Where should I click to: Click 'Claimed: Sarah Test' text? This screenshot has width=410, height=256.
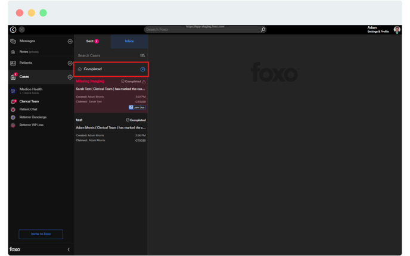(x=89, y=102)
